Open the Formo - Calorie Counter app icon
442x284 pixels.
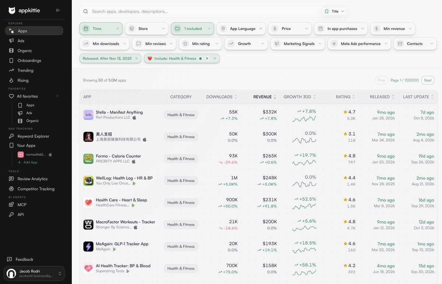(88, 159)
